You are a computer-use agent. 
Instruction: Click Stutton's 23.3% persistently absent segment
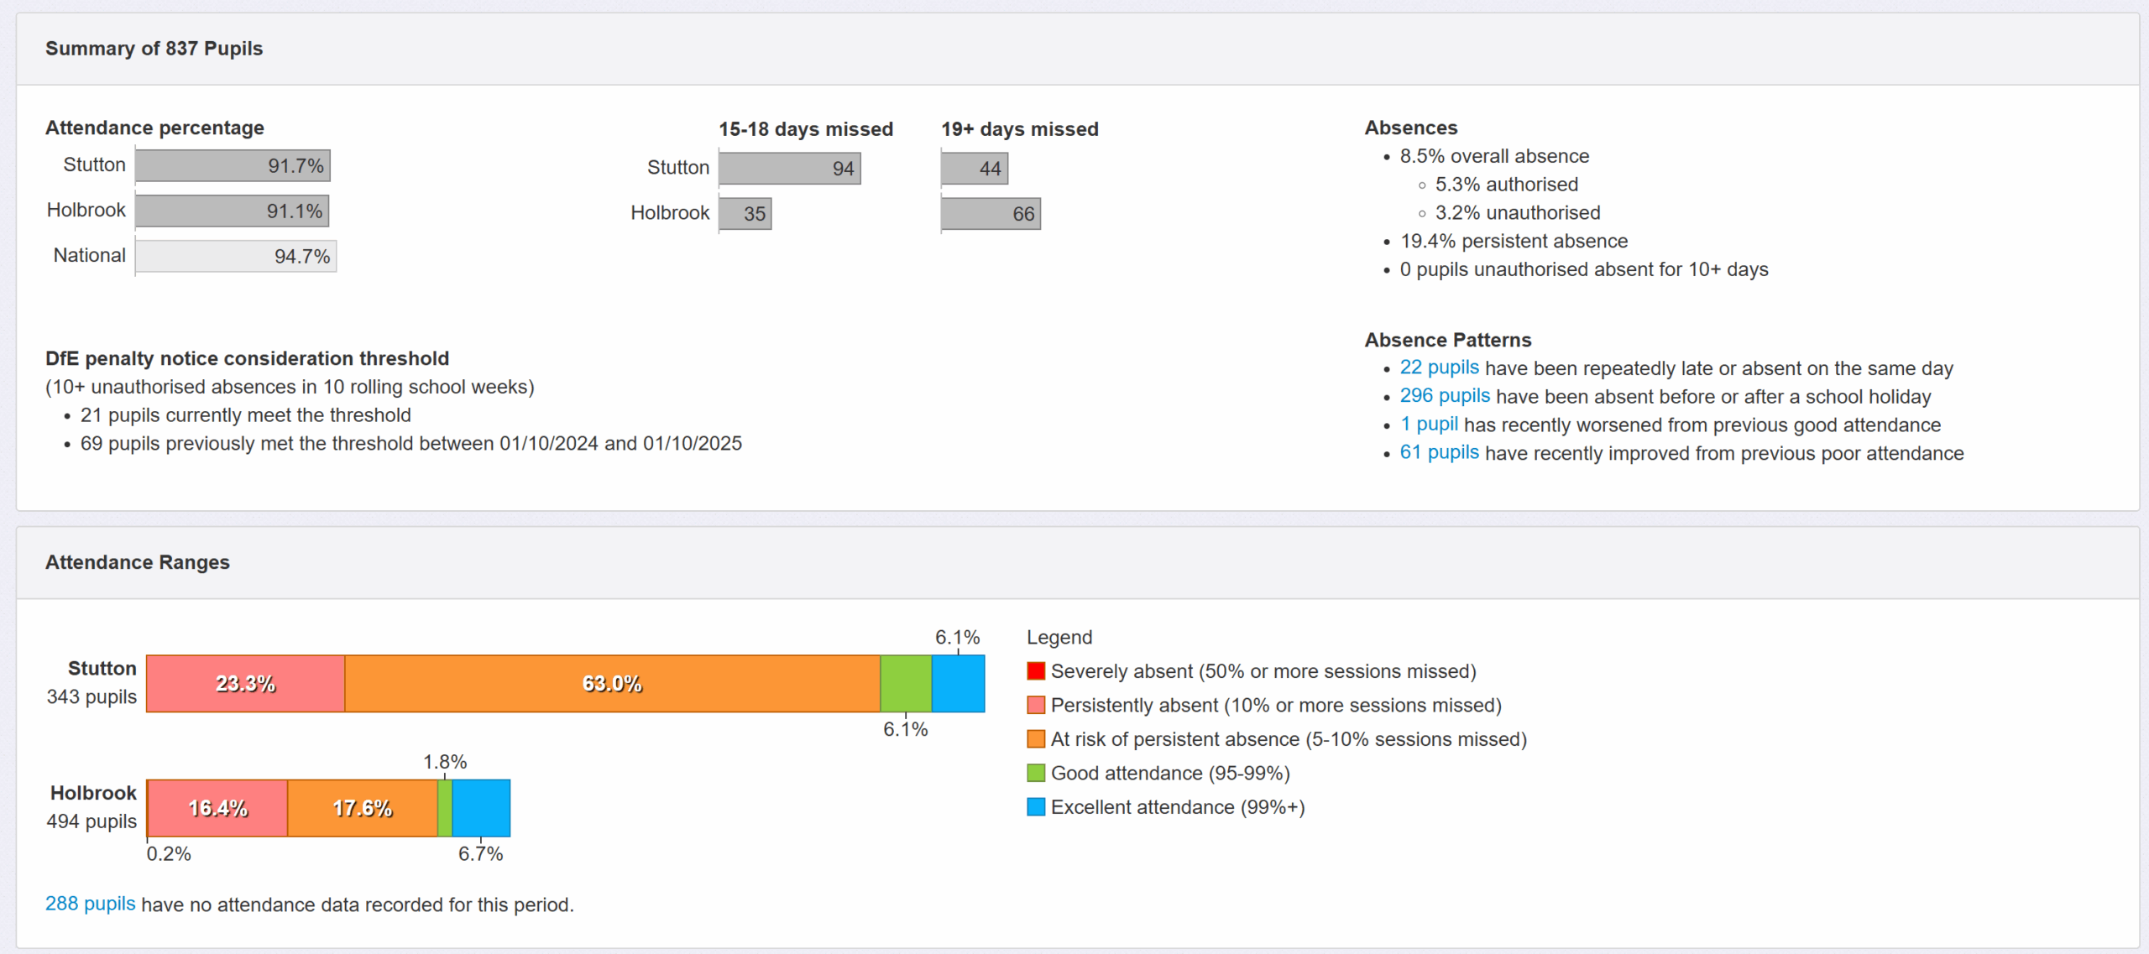point(245,684)
